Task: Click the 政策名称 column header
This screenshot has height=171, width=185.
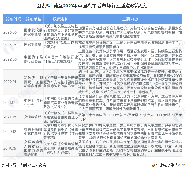Action: [x=61, y=19]
